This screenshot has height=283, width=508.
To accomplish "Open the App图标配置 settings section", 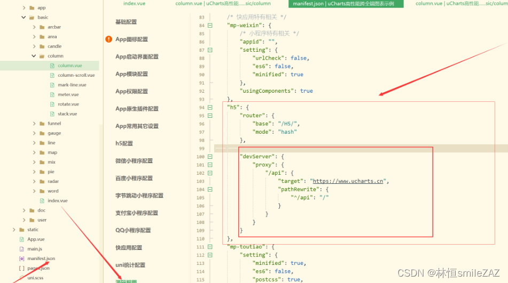I will coord(131,39).
